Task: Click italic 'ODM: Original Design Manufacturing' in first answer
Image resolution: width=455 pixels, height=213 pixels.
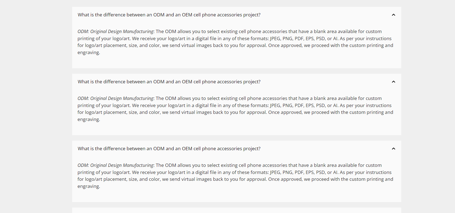Action: click(115, 31)
